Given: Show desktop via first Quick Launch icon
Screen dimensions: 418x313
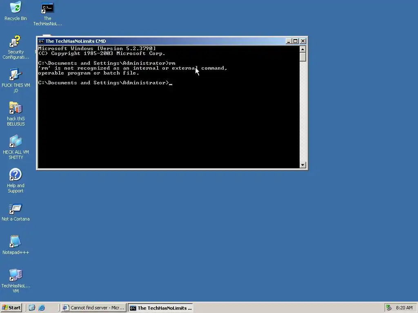Looking at the screenshot, I should coord(32,308).
